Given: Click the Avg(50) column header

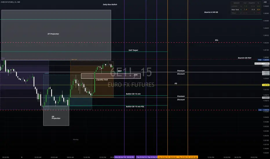Looking at the screenshot, I should point(251,3).
